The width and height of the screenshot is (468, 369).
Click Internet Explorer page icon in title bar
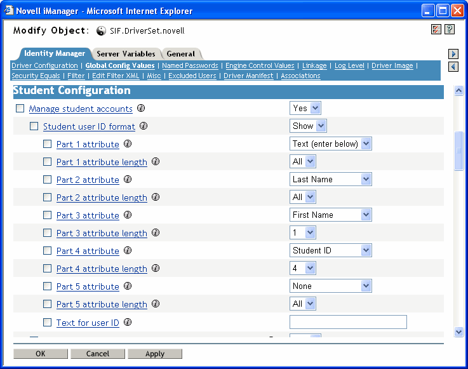9,11
